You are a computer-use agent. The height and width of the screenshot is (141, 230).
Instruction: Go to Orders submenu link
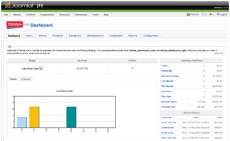pos(42,36)
